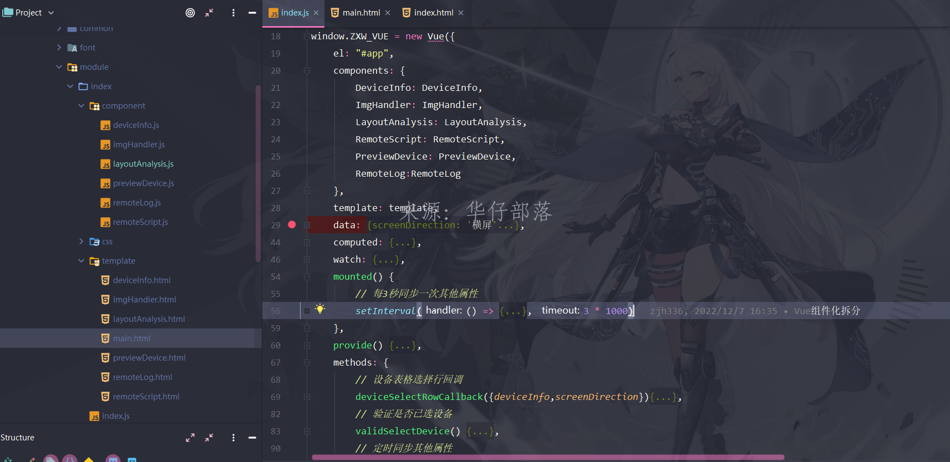Close the index.html editor tab

(x=461, y=13)
